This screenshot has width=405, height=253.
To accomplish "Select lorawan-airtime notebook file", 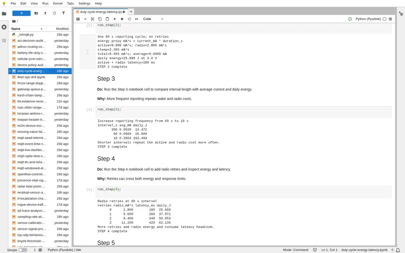I will tap(40, 113).
